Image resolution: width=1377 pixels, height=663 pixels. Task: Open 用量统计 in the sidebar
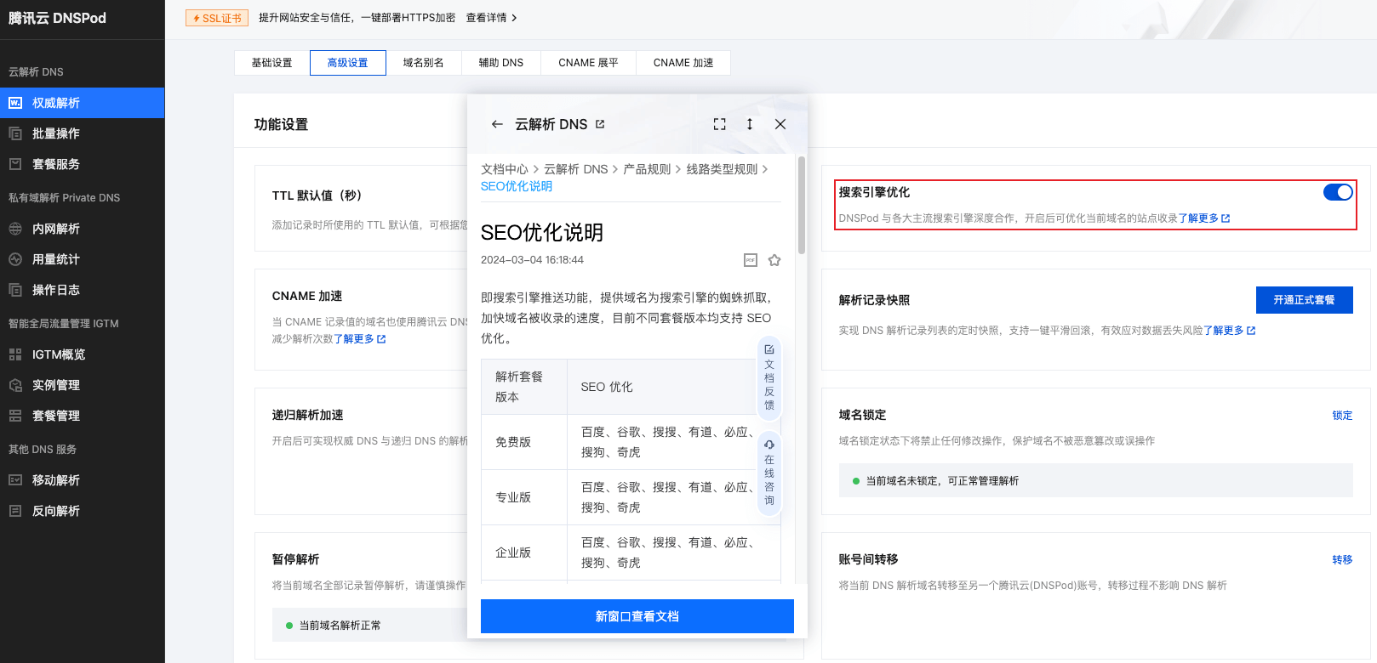point(82,259)
